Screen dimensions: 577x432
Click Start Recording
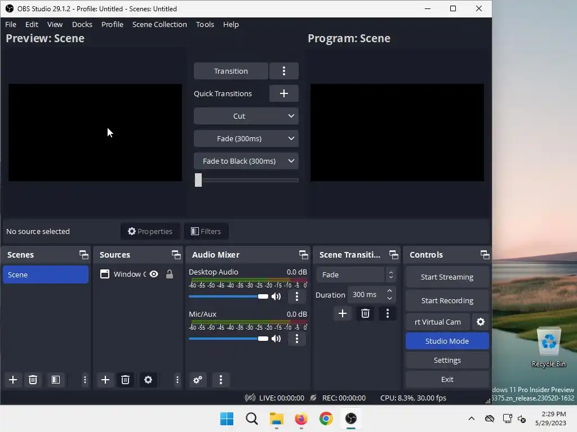click(x=447, y=300)
